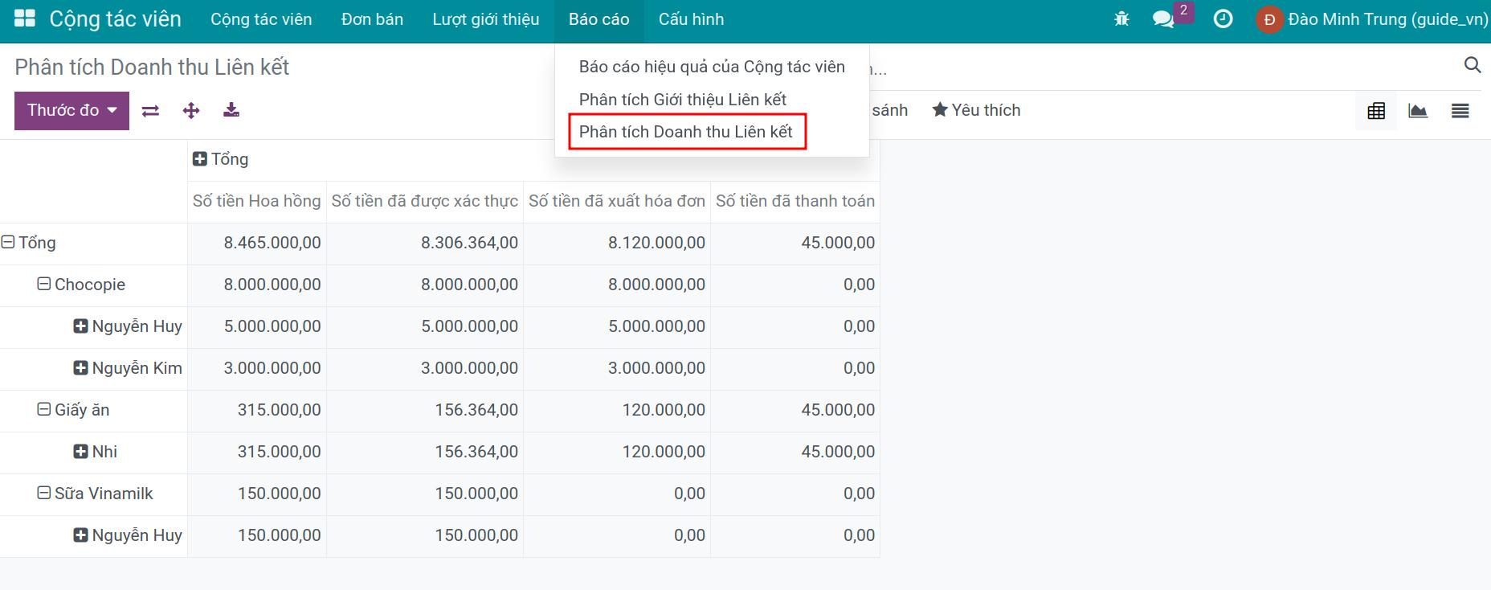Sort by Số tiền đã xuất hóa đơn
1491x590 pixels.
point(617,201)
